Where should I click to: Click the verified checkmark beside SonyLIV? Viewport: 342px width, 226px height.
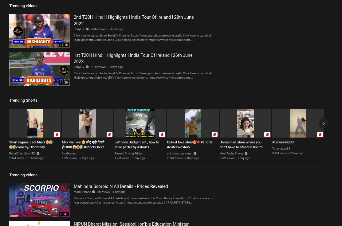click(87, 29)
